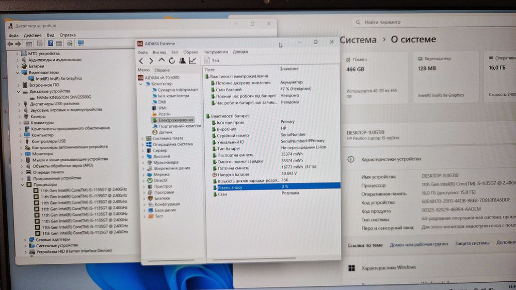Click the AIDA64 user icon
Image resolution: width=516 pixels, height=290 pixels.
[x=182, y=60]
